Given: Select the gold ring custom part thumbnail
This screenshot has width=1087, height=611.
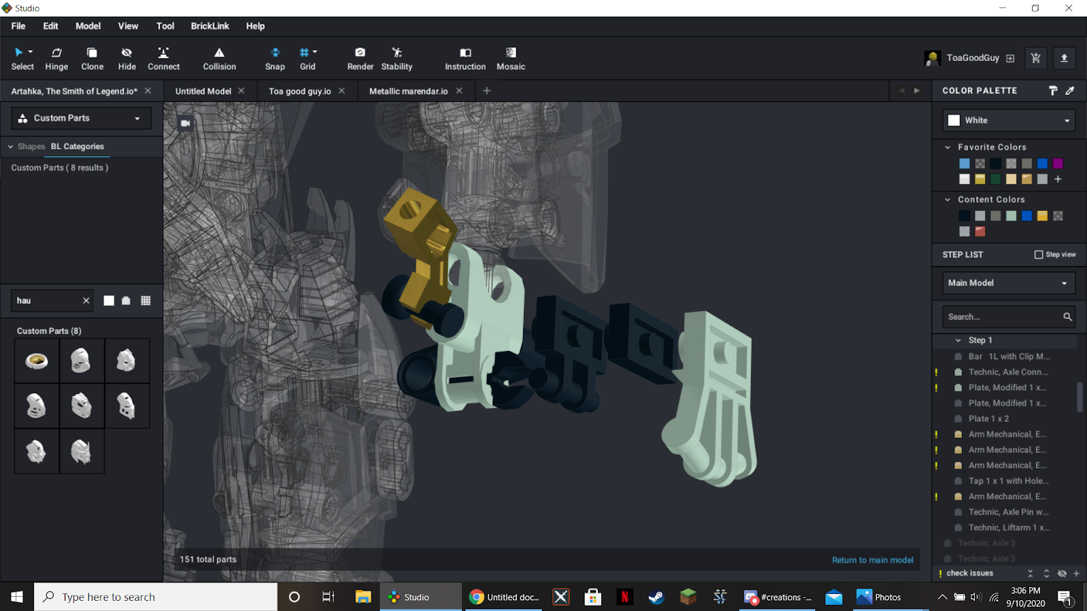Looking at the screenshot, I should point(37,360).
